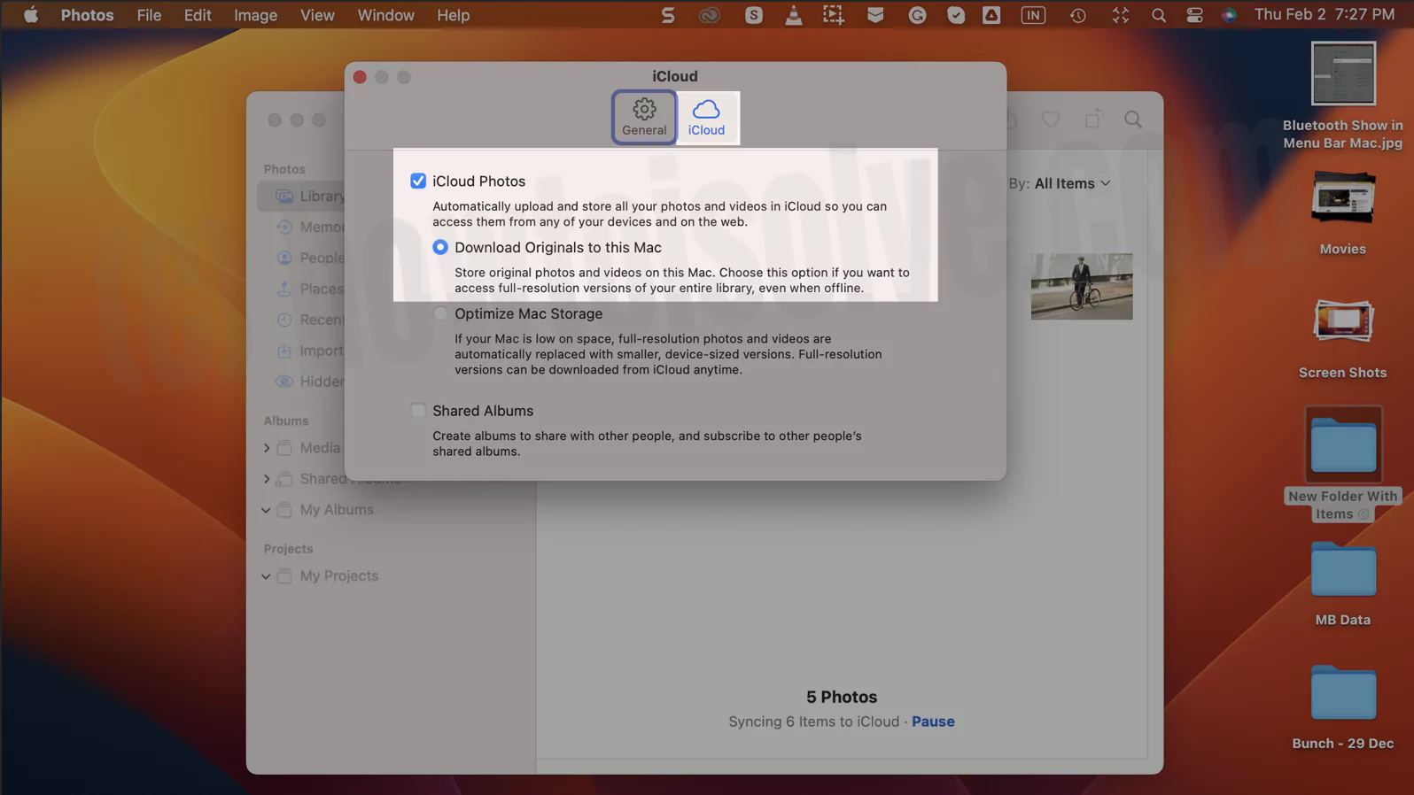This screenshot has height=795, width=1414.
Task: Open the IN input source menu
Action: [x=1033, y=15]
